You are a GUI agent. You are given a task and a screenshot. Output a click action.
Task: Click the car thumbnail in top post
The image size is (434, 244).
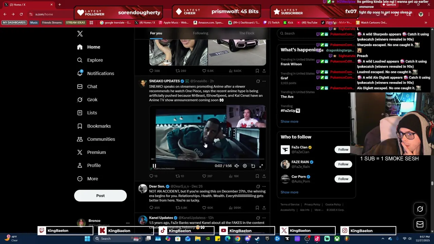pos(237,52)
